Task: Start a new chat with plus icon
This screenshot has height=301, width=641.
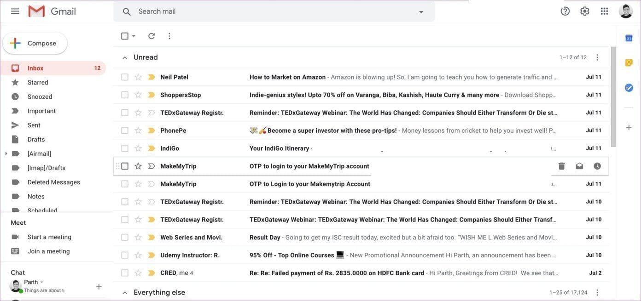Action: 99,287
